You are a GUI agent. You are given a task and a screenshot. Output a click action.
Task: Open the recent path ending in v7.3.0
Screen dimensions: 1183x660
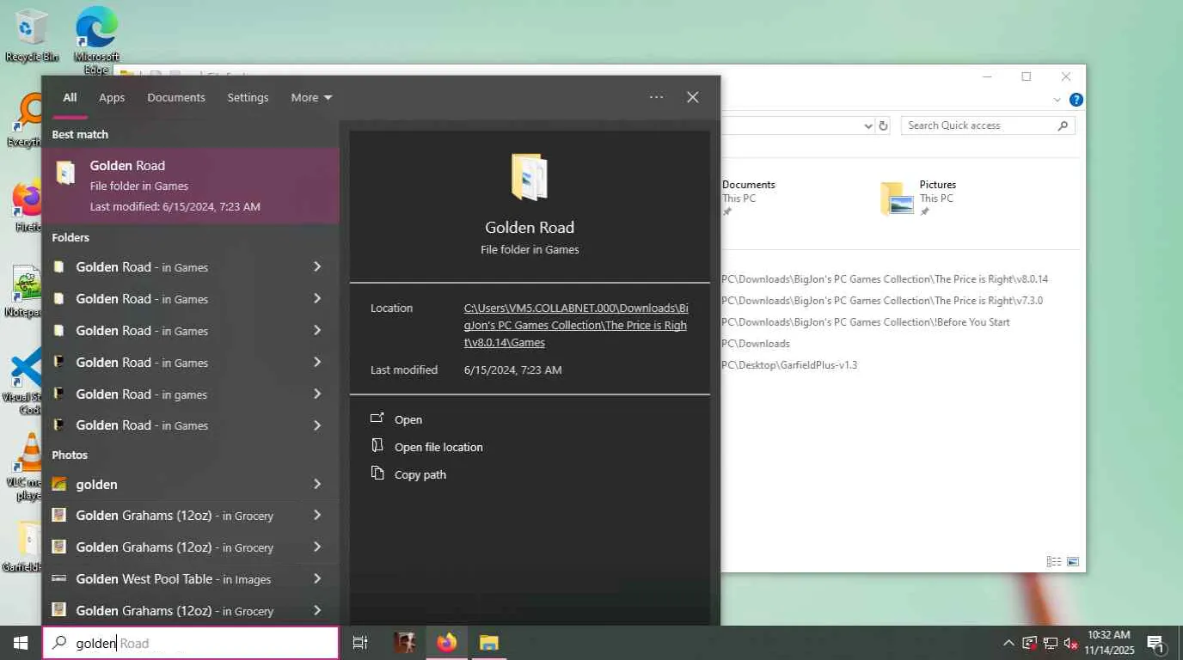pyautogui.click(x=882, y=301)
